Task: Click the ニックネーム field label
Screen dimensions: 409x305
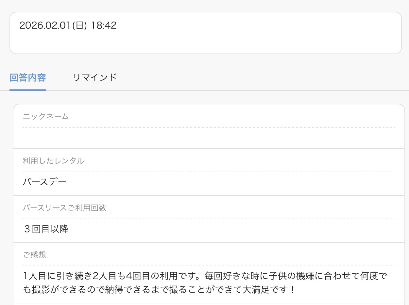Action: coord(46,117)
